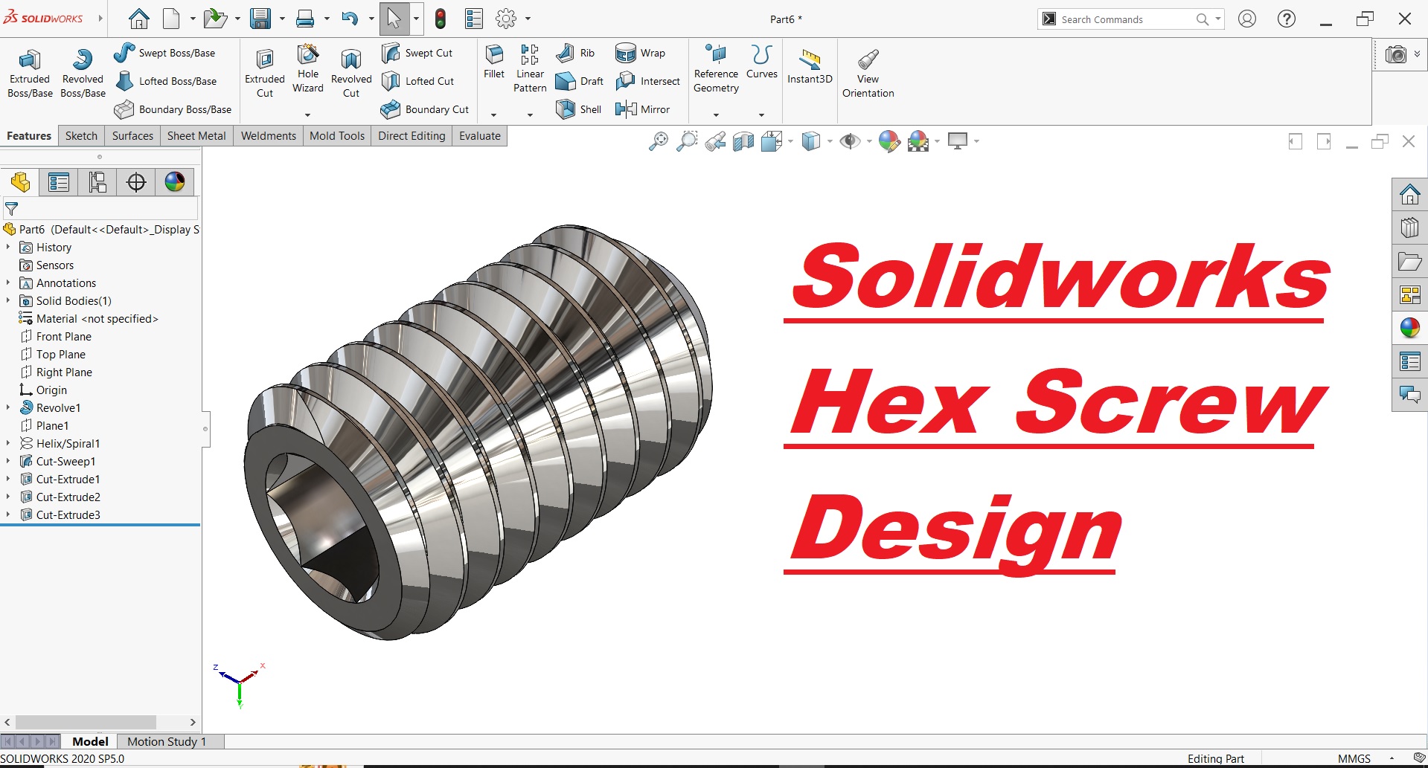Open the Appearances task pane tab
1428x768 pixels.
pyautogui.click(x=1410, y=328)
